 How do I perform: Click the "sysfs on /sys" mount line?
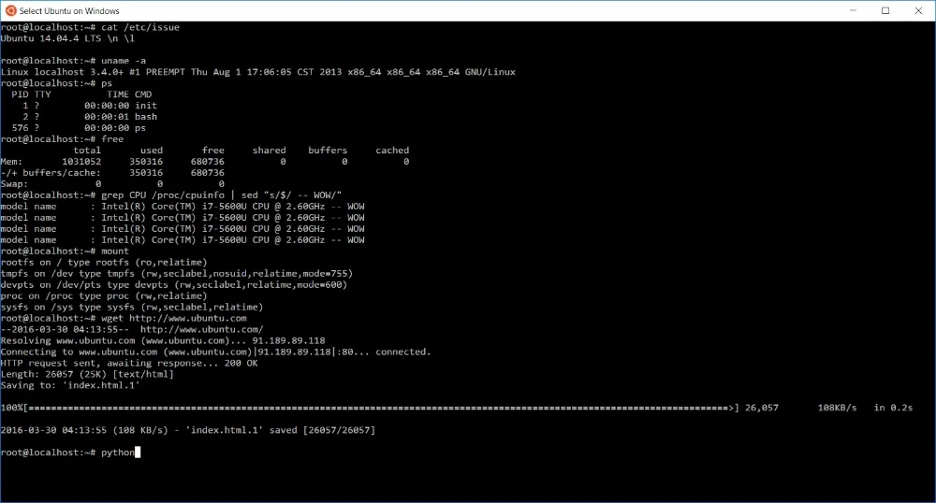coord(132,308)
